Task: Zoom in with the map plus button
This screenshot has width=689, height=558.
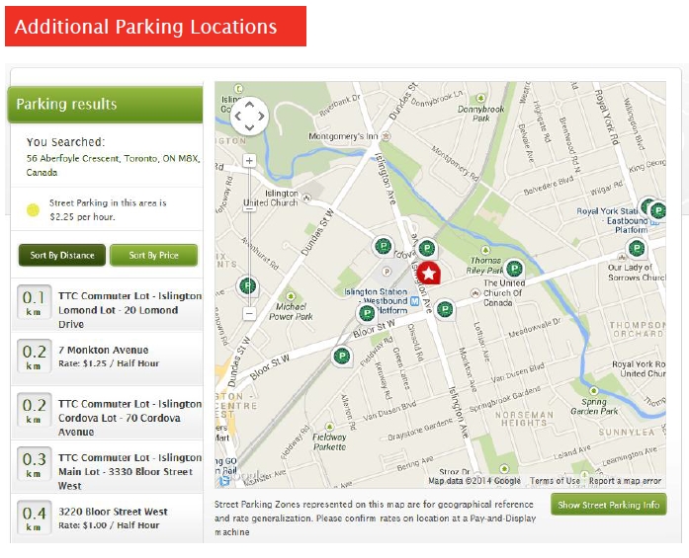Action: click(x=249, y=161)
